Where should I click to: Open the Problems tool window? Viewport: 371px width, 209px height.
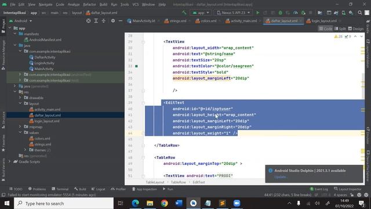click(x=37, y=189)
